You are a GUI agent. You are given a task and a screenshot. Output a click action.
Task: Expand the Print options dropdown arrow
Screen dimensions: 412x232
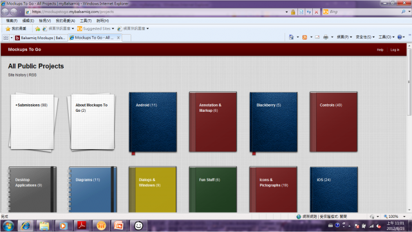pyautogui.click(x=332, y=37)
